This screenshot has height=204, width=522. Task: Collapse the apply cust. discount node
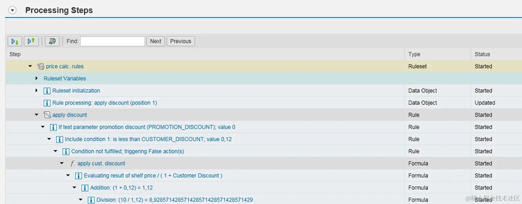[x=62, y=163]
